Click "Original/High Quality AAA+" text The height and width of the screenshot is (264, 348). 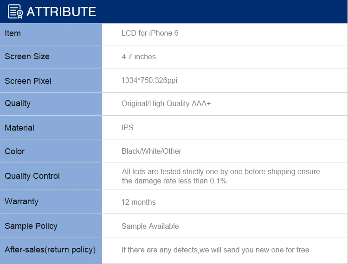(x=166, y=104)
